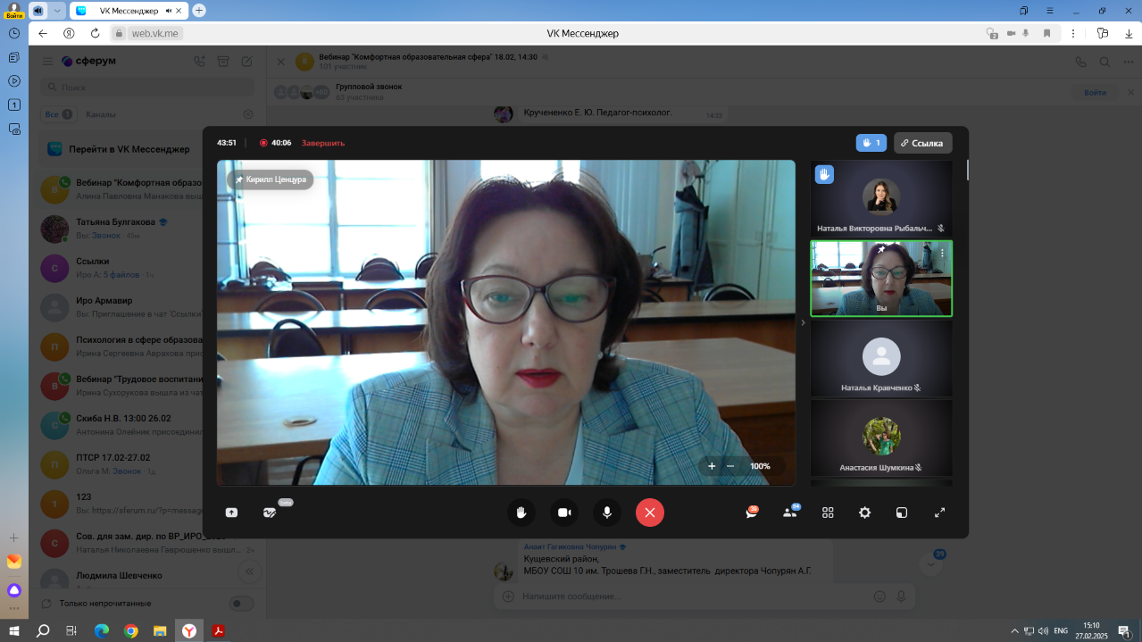The image size is (1142, 642).
Task: Click "Завершить" to stop the recording
Action: click(x=322, y=143)
